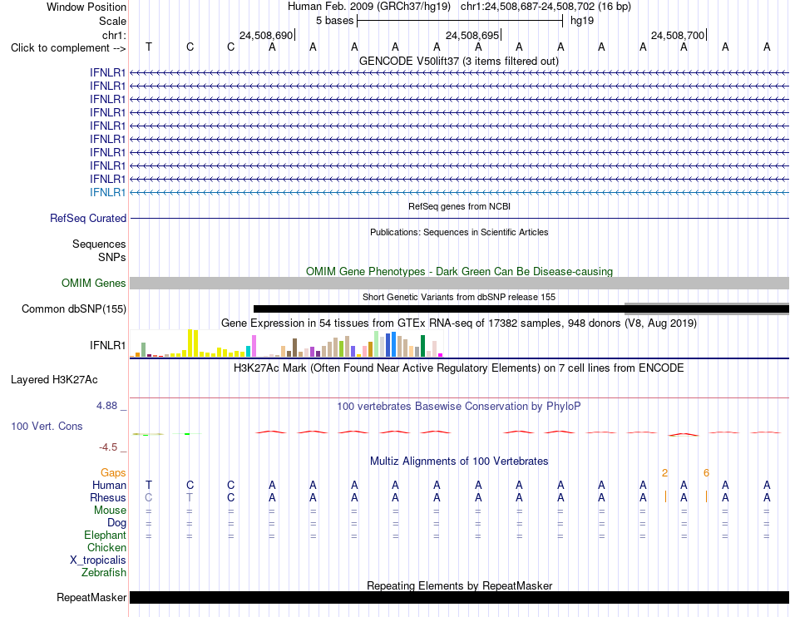
Task: Open 'Publications: Sequences in Scientific Articles' title
Action: click(459, 232)
